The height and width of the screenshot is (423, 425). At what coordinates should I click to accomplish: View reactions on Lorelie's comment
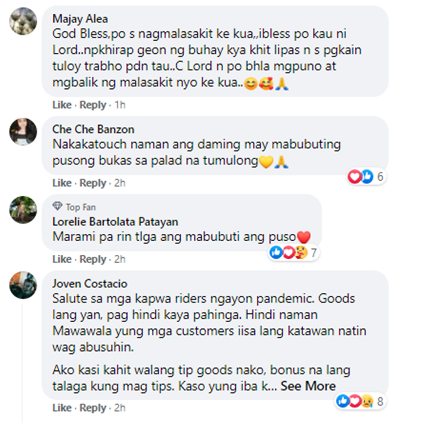click(294, 253)
